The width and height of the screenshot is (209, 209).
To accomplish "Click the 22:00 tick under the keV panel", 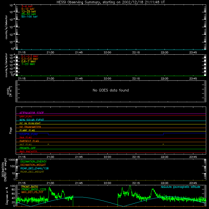I will (x=107, y=53).
